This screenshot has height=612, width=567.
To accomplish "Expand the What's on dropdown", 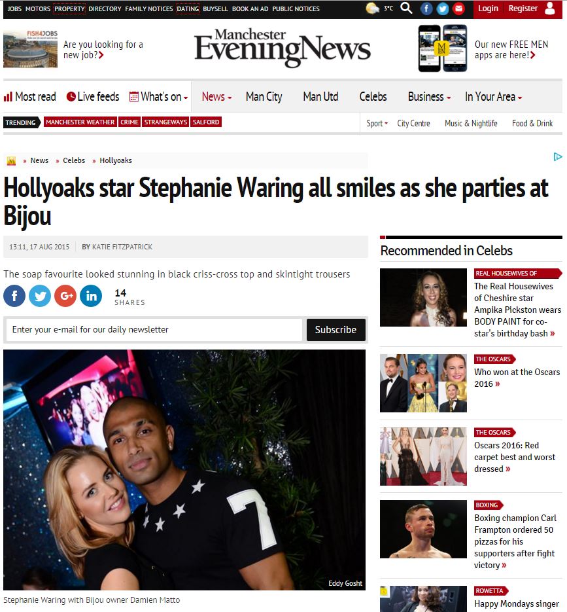I will [159, 96].
